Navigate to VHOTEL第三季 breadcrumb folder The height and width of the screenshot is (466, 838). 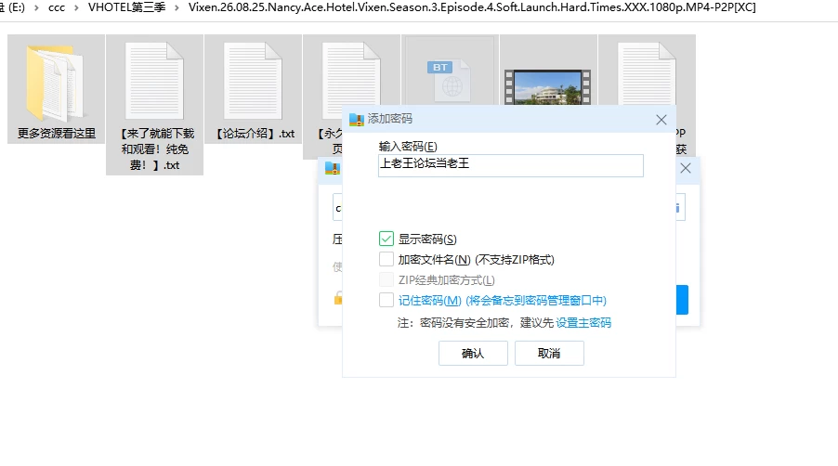(x=126, y=7)
